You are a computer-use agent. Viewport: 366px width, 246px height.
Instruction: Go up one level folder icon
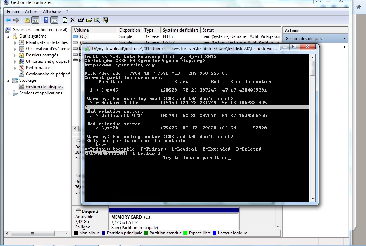(x=27, y=20)
